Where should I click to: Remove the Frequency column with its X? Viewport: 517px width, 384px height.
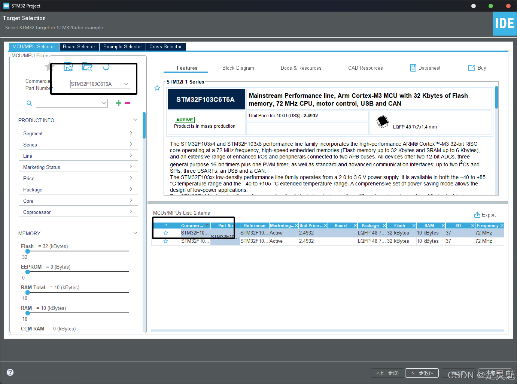coord(502,226)
